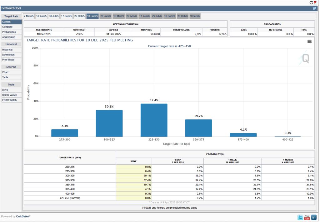Open the LinkedIn icon in footer
The height and width of the screenshot is (222, 320).
[314, 217]
